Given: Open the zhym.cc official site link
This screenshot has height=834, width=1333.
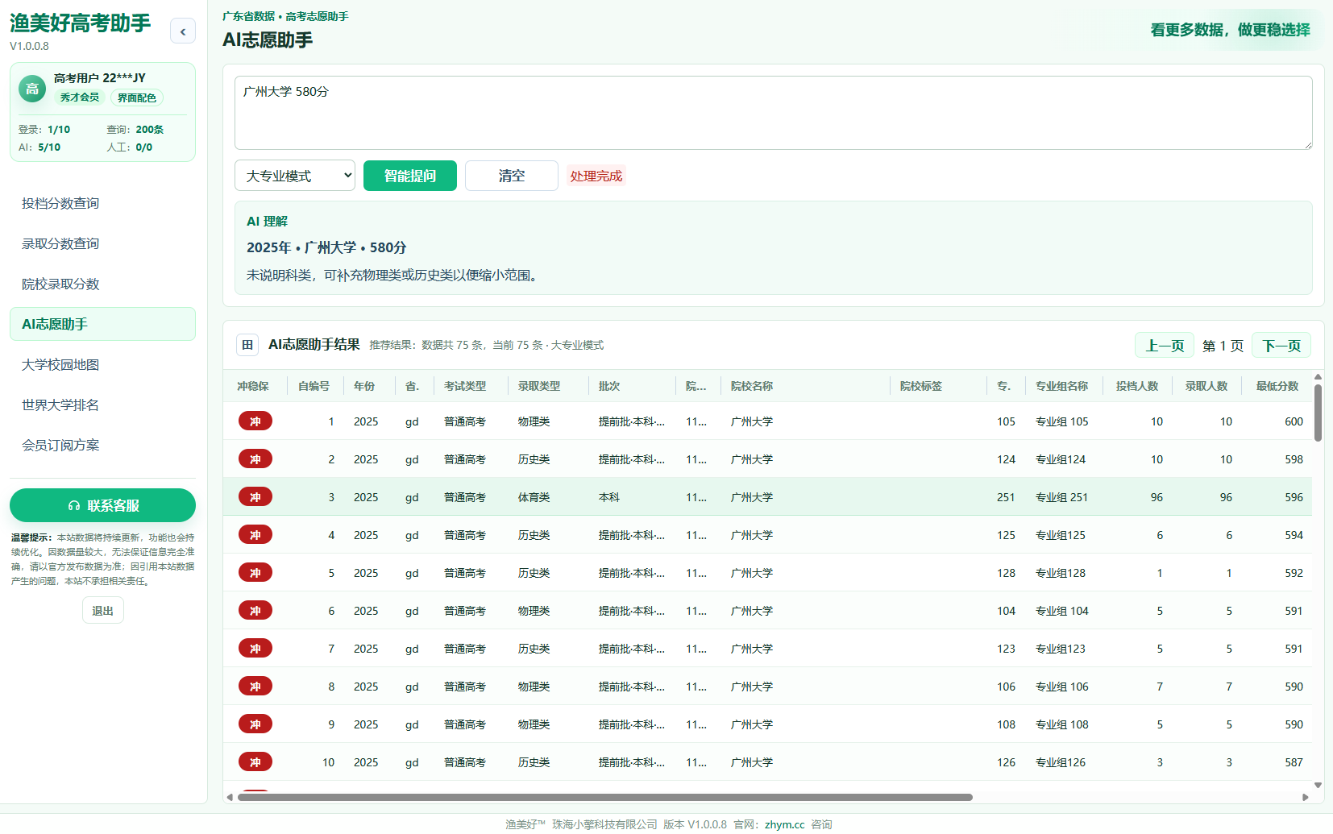Looking at the screenshot, I should [x=784, y=824].
